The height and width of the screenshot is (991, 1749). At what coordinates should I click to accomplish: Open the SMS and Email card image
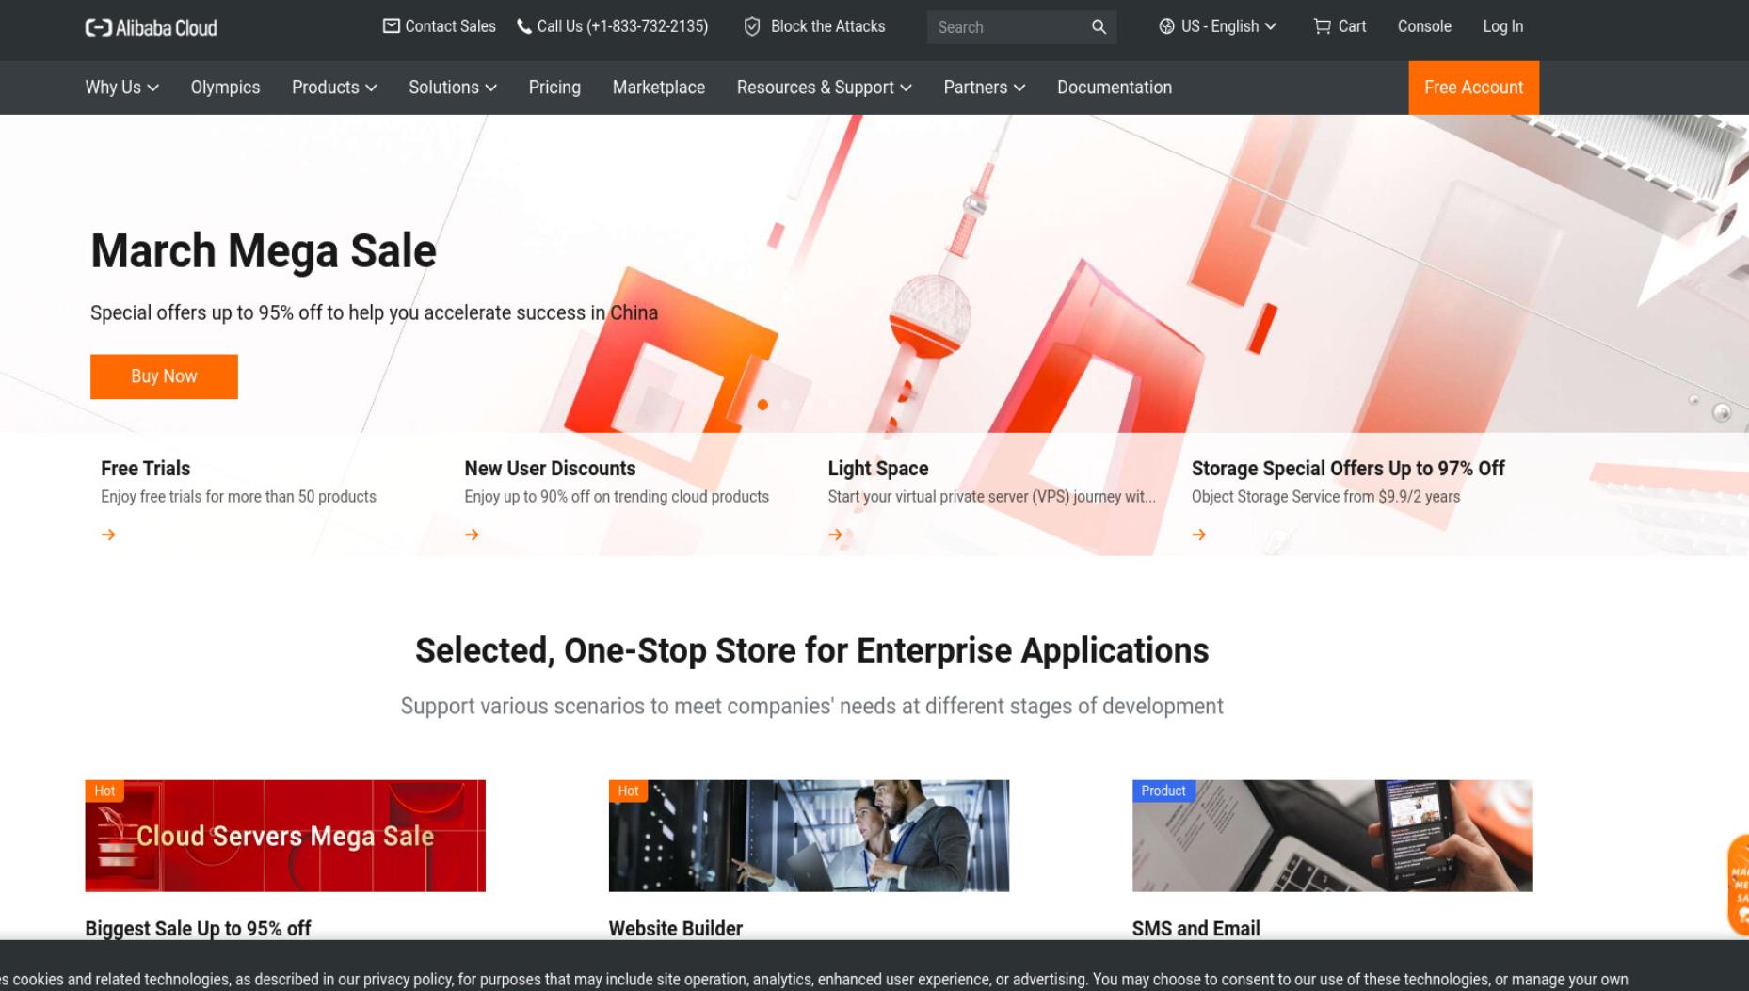tap(1332, 836)
